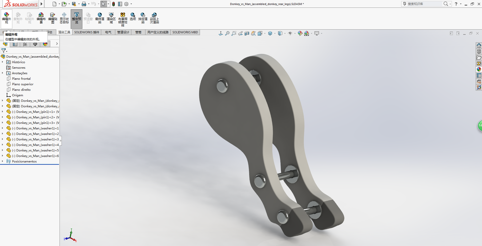Screen dimensions: 482x246
Task: Expand the SOLIDWORKS menu flyout arrow
Action: pos(42,4)
